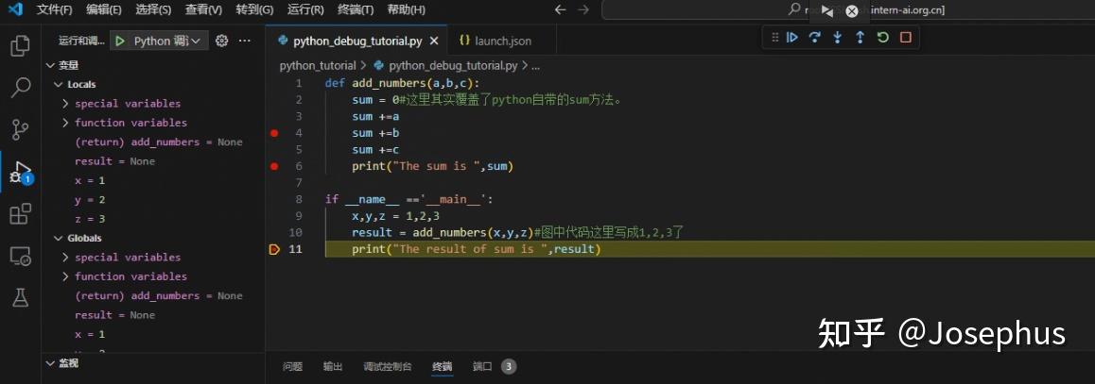Start debugging with the green play button
This screenshot has width=1095, height=384.
[120, 42]
